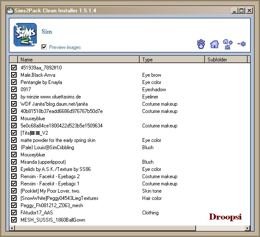This screenshot has width=260, height=237.
Task: Sort list by the Type column header
Action: pos(172,59)
